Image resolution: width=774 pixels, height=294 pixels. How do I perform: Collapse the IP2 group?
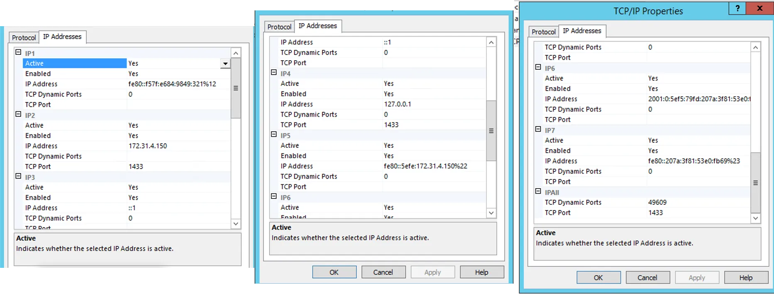(18, 114)
